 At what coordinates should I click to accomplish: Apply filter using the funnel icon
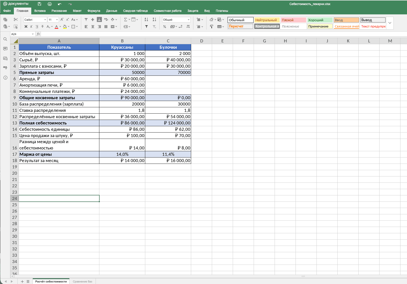[x=146, y=27]
